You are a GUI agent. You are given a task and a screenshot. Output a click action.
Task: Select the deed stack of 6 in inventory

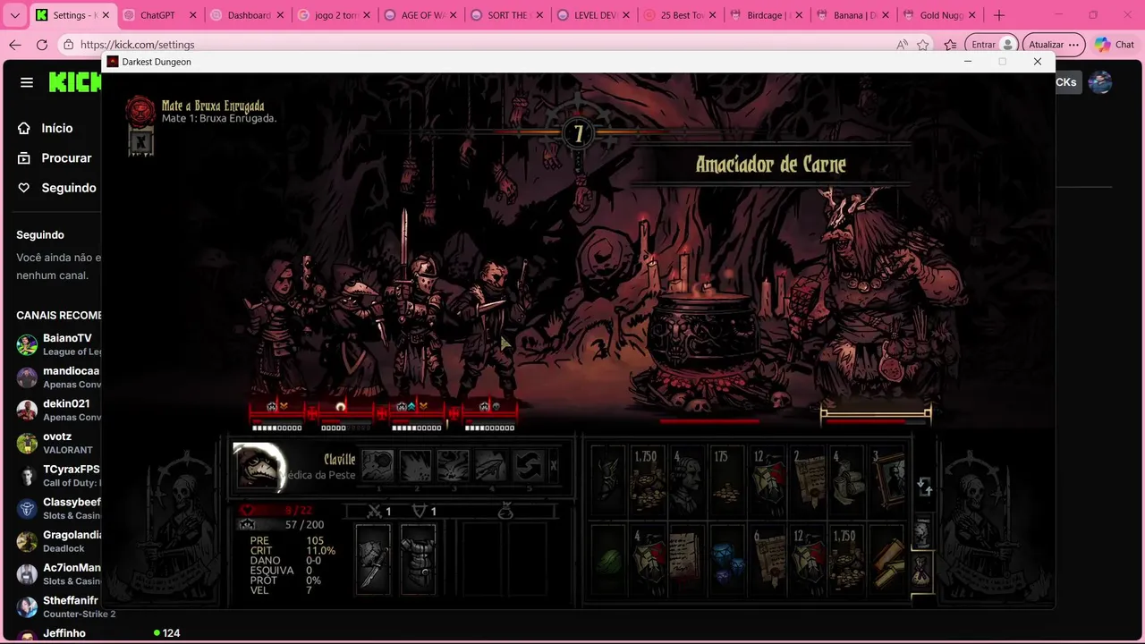(767, 562)
